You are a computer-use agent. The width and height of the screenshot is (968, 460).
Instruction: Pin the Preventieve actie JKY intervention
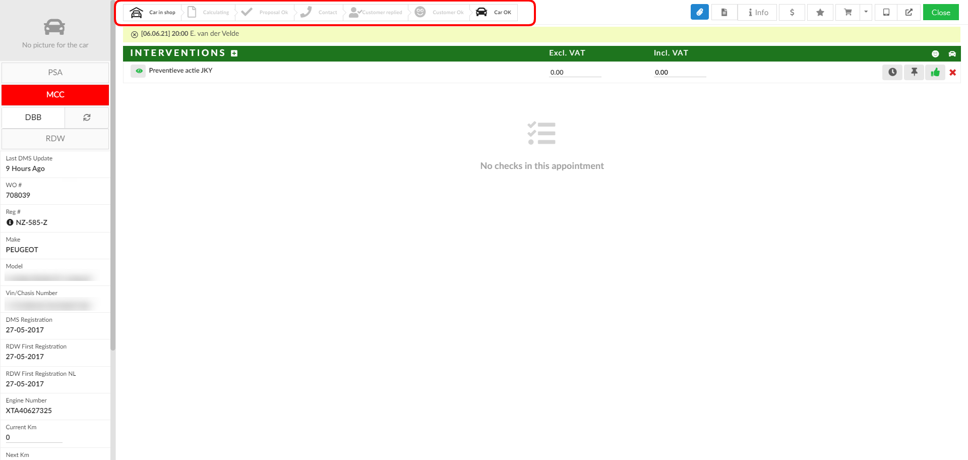point(914,72)
